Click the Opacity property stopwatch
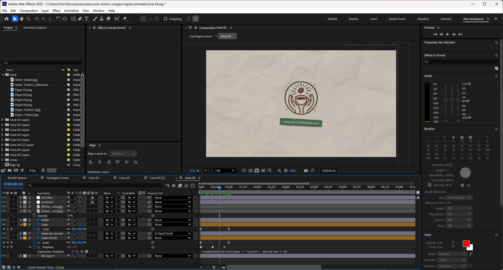 pyautogui.click(x=34, y=216)
